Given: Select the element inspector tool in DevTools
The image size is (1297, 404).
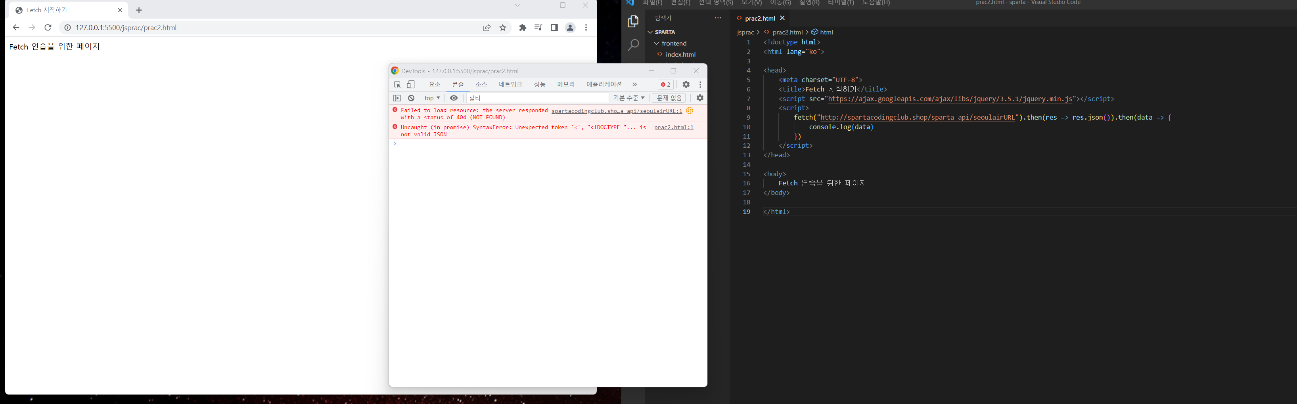Looking at the screenshot, I should tap(397, 84).
